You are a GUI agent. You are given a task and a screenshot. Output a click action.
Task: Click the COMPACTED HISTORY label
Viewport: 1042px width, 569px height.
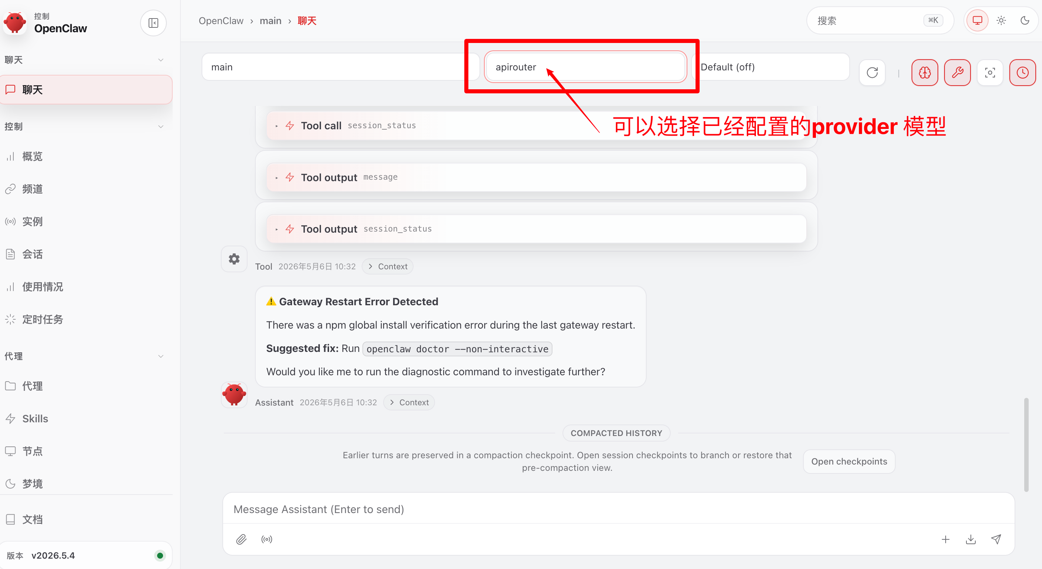coord(616,433)
